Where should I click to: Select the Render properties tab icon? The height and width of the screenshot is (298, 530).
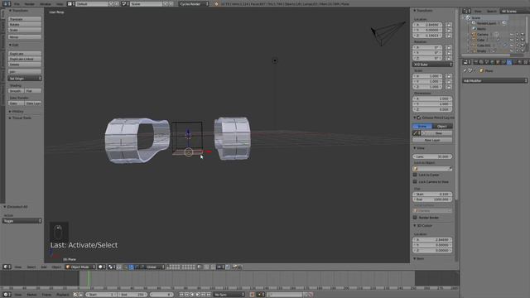476,62
